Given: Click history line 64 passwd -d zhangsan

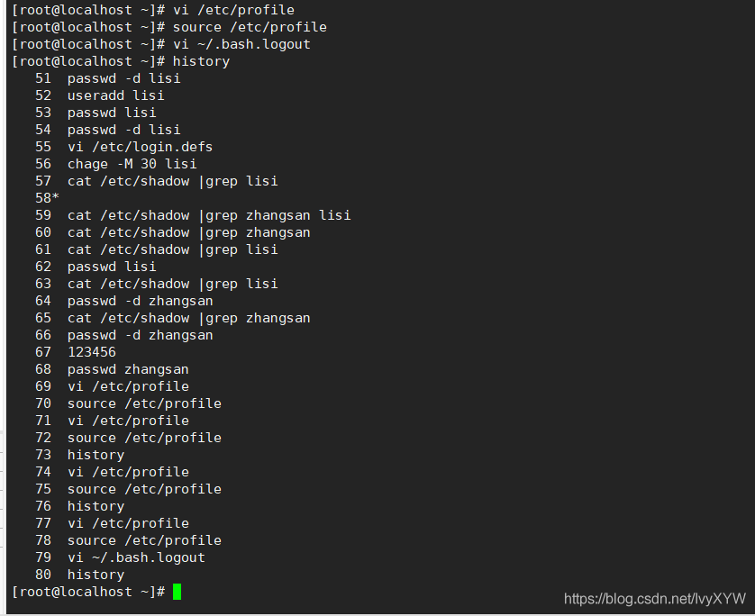Looking at the screenshot, I should click(x=123, y=301).
